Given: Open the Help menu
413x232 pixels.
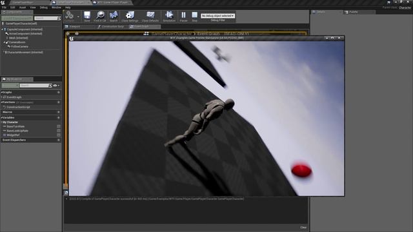Looking at the screenshot, I should pyautogui.click(x=68, y=7).
